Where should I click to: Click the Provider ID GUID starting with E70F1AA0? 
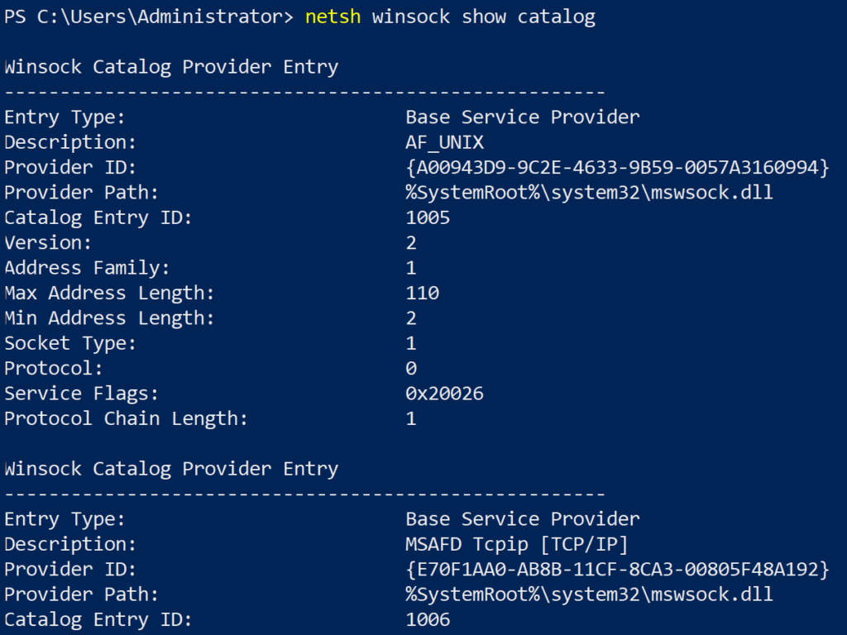617,570
